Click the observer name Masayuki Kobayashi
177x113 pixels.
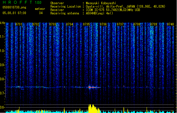coord(101,3)
